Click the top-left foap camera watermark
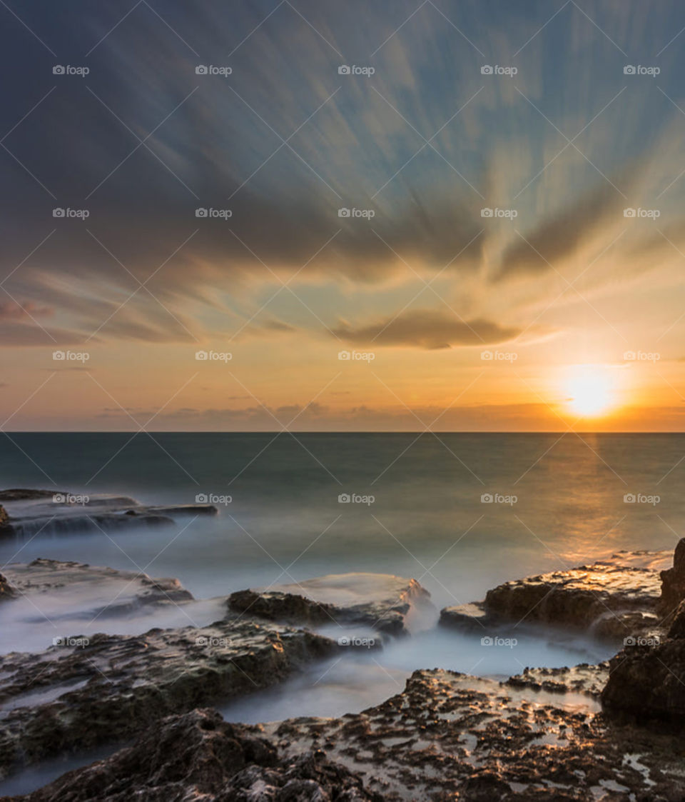Viewport: 685px width, 802px height. (71, 71)
